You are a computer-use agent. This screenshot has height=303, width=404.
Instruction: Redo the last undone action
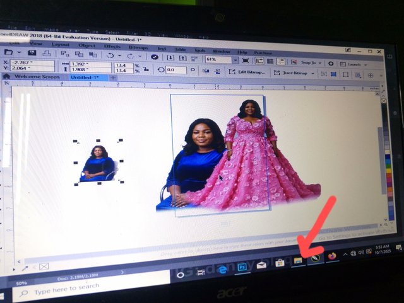131,56
